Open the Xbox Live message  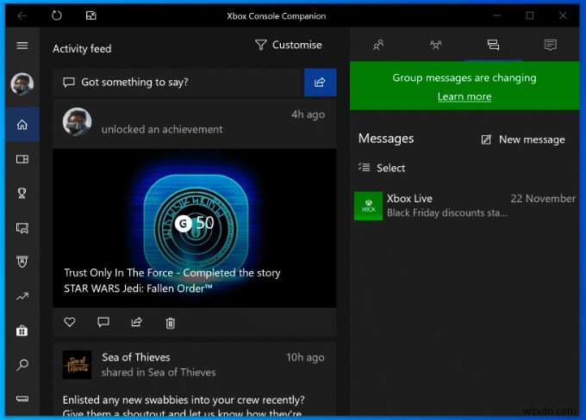[x=464, y=206]
